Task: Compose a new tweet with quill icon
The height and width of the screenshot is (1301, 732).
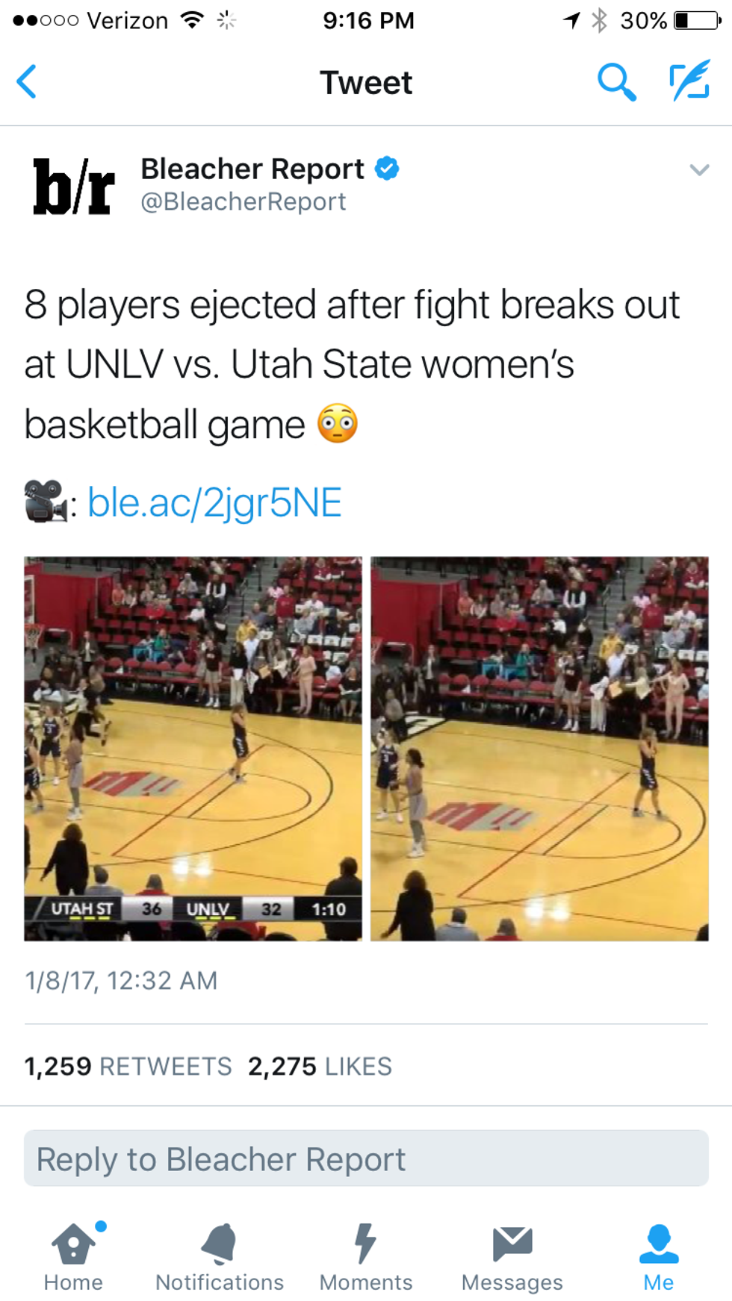Action: [689, 82]
